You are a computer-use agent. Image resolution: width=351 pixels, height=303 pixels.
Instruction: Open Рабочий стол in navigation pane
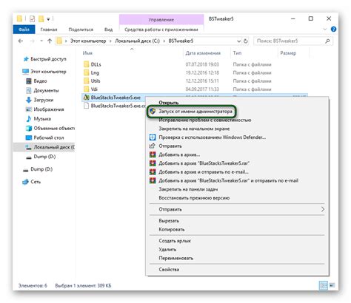click(49, 137)
